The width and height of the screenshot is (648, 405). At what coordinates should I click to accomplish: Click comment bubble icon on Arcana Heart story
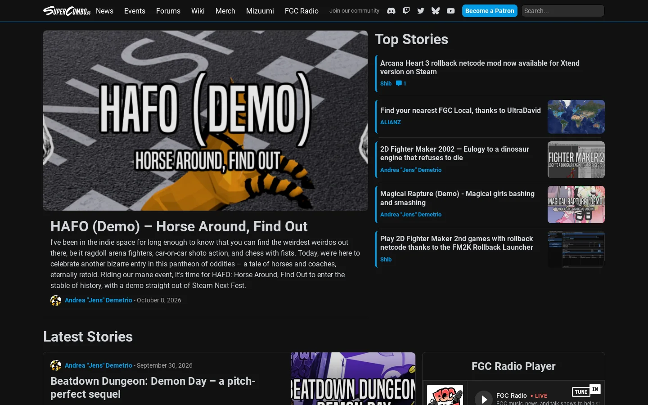(x=399, y=83)
